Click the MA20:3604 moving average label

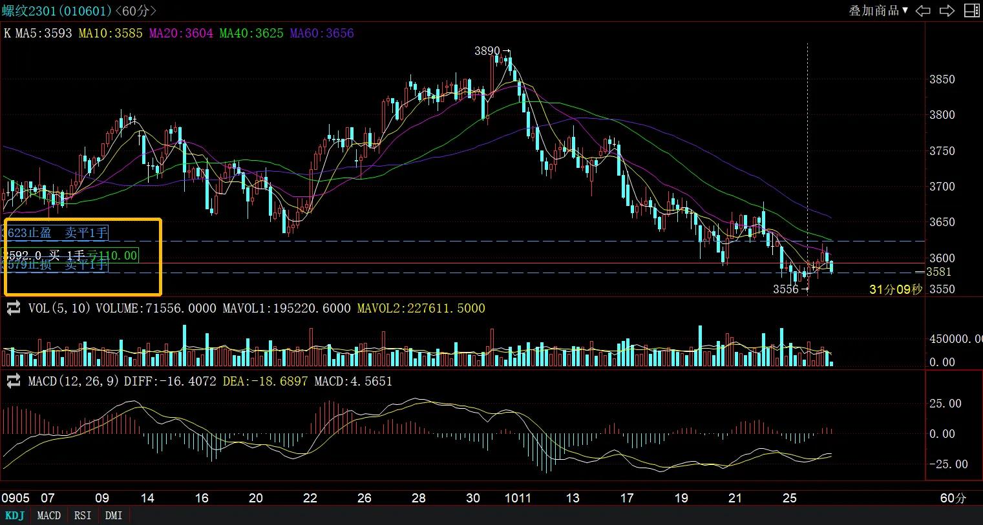click(181, 33)
